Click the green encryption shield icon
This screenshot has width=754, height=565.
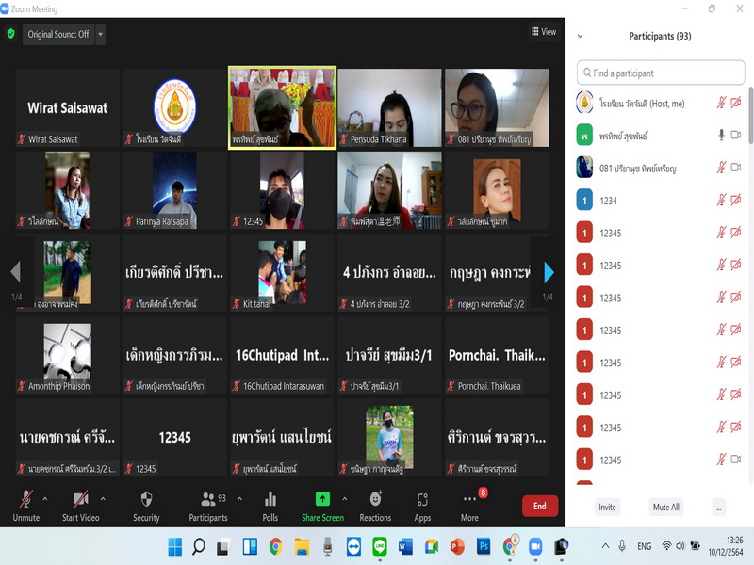[x=10, y=34]
